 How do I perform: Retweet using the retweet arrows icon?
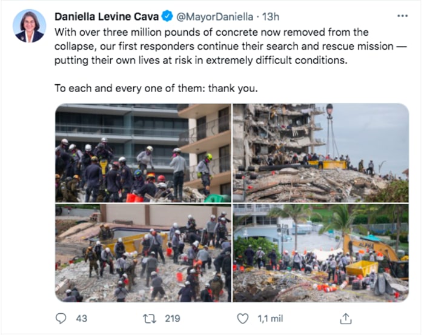(x=150, y=319)
